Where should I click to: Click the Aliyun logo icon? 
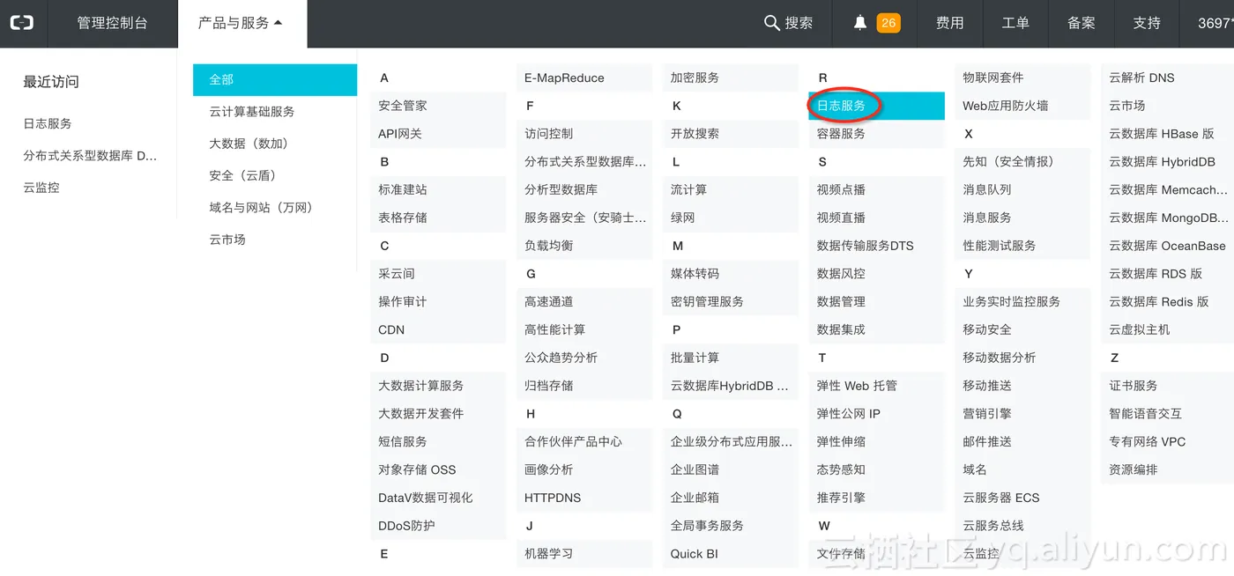(22, 23)
